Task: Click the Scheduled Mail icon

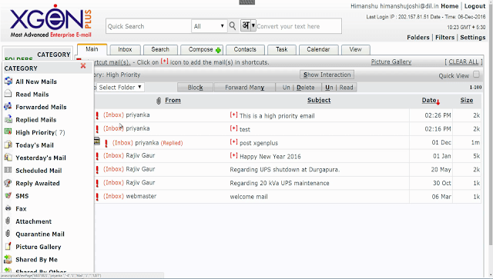Action: coord(8,170)
